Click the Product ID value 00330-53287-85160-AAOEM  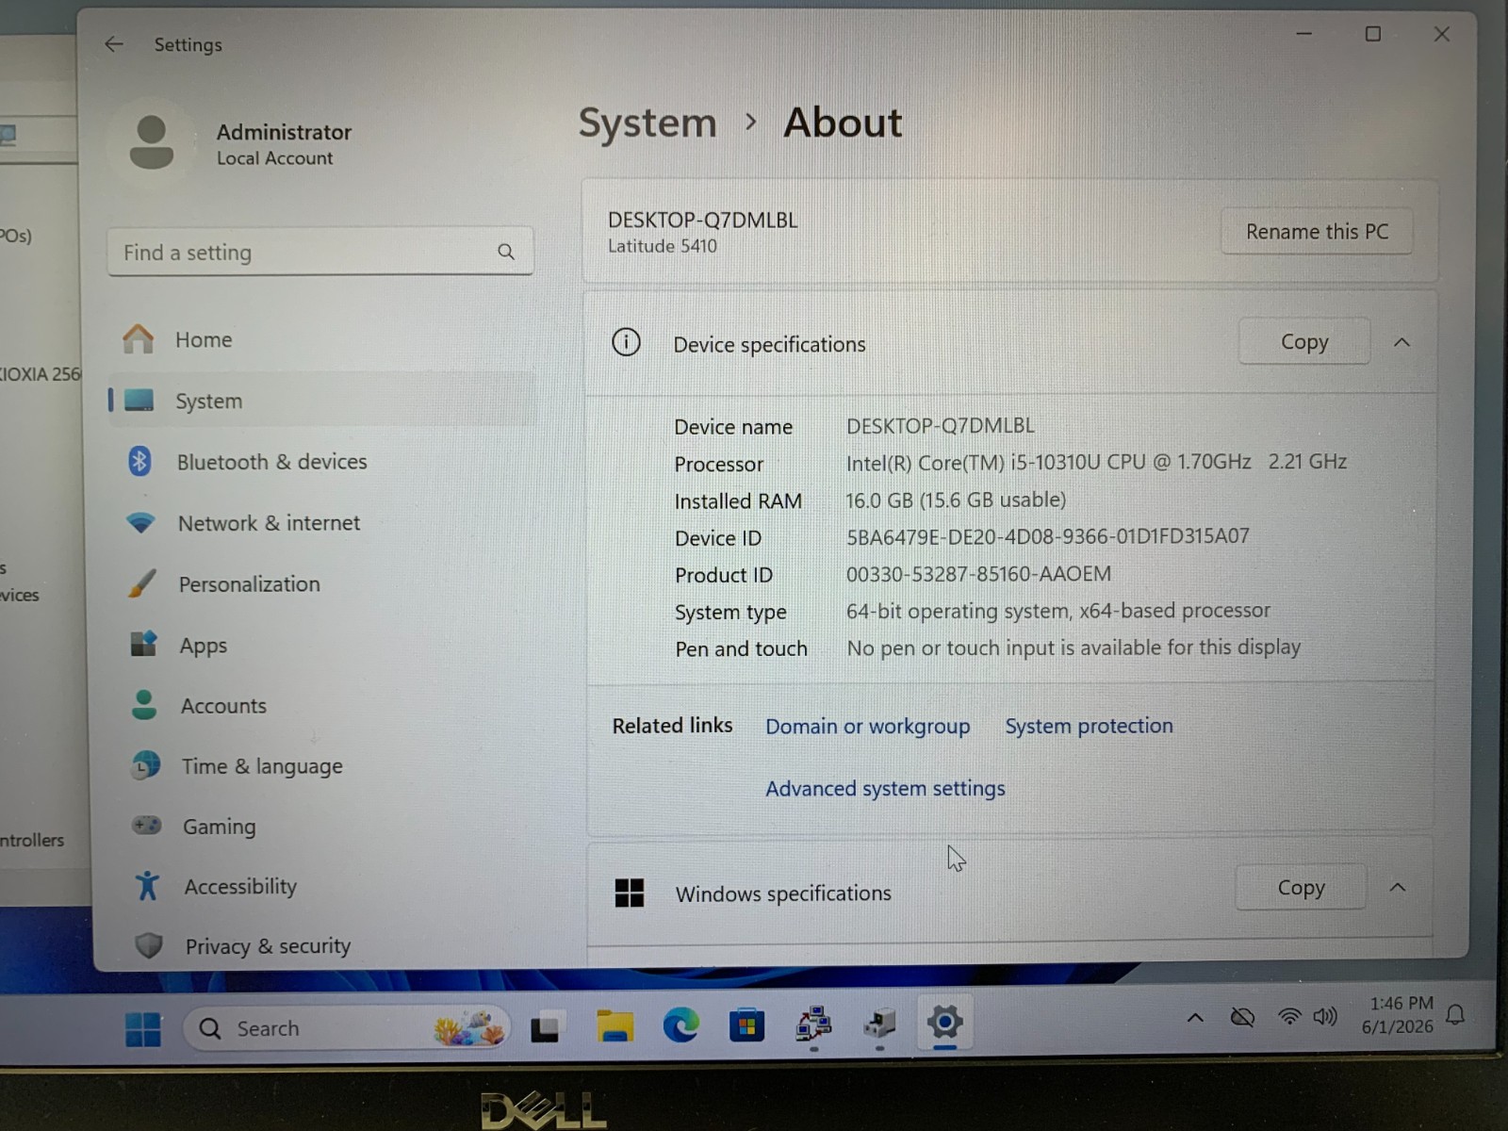pos(978,574)
